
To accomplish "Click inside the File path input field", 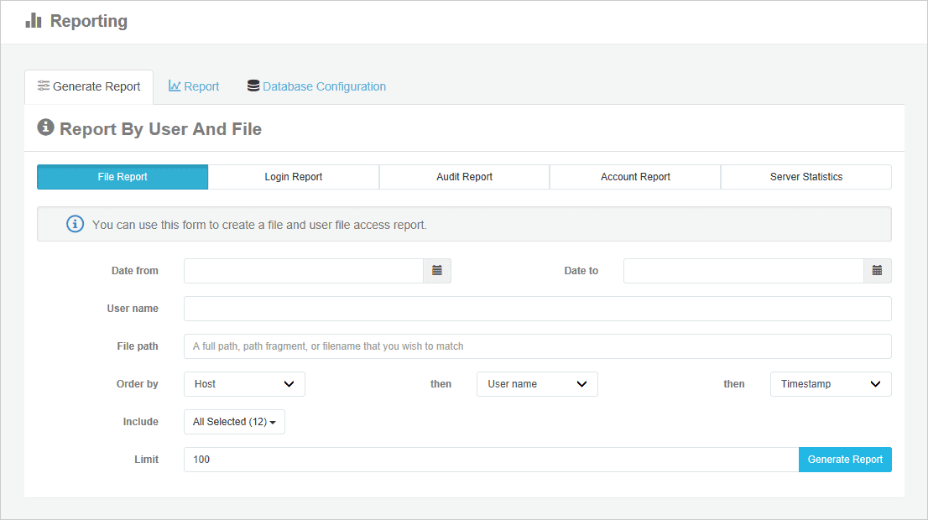I will click(x=537, y=346).
